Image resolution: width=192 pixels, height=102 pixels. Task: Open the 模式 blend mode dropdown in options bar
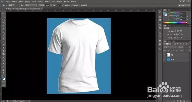[x=31, y=6]
